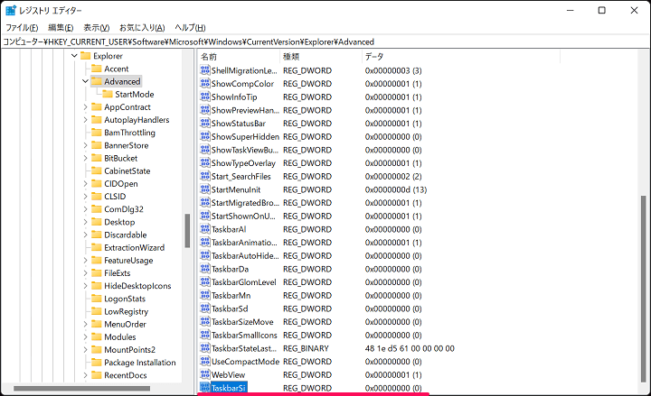The image size is (651, 396).
Task: Open the ヘルプ(H) menu
Action: (x=190, y=28)
